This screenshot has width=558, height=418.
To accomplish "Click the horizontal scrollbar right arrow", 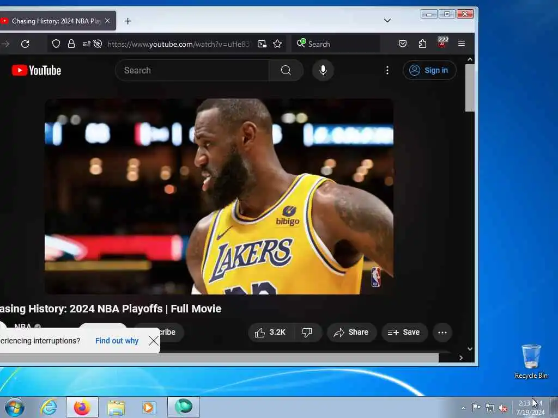I will (x=461, y=358).
